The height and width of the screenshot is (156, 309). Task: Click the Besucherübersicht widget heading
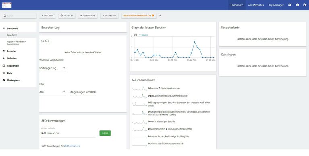pos(143,80)
